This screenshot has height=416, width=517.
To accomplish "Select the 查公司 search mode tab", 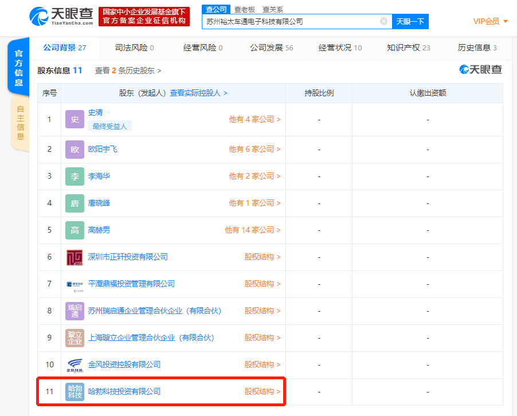I will click(216, 10).
